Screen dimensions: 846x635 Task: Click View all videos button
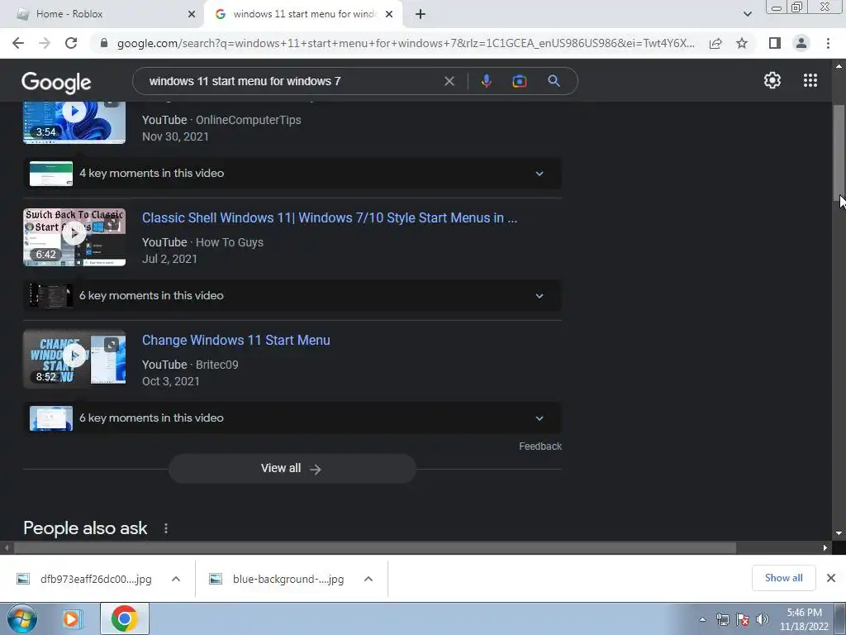(x=292, y=468)
